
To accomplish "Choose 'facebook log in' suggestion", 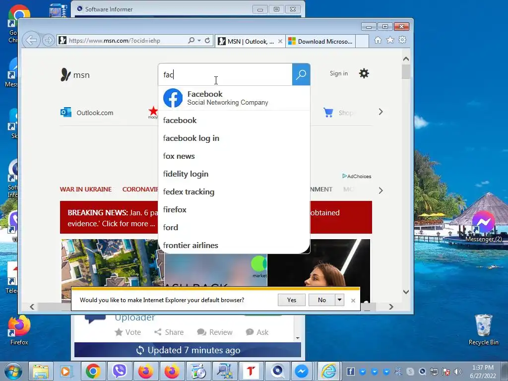I will click(x=234, y=138).
